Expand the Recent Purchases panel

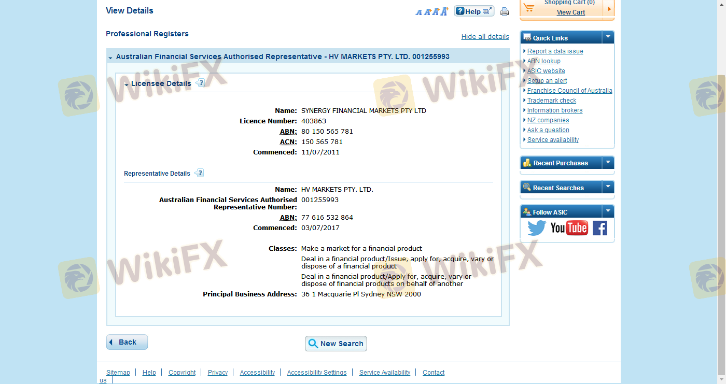608,163
